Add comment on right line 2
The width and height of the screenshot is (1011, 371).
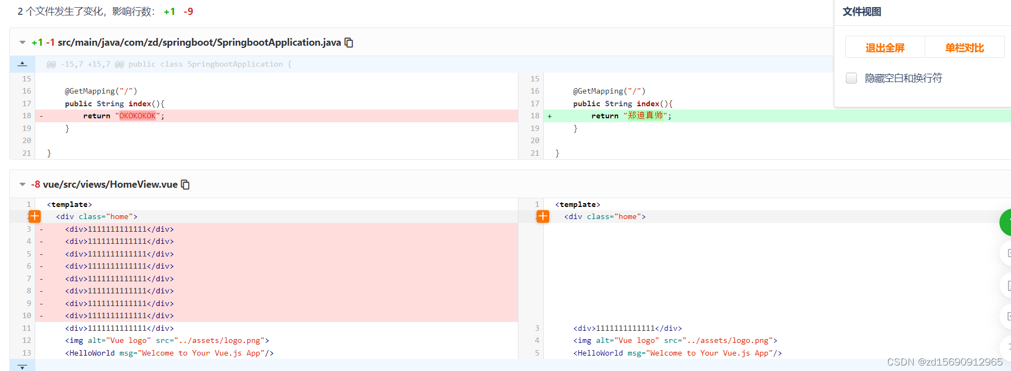coord(543,216)
